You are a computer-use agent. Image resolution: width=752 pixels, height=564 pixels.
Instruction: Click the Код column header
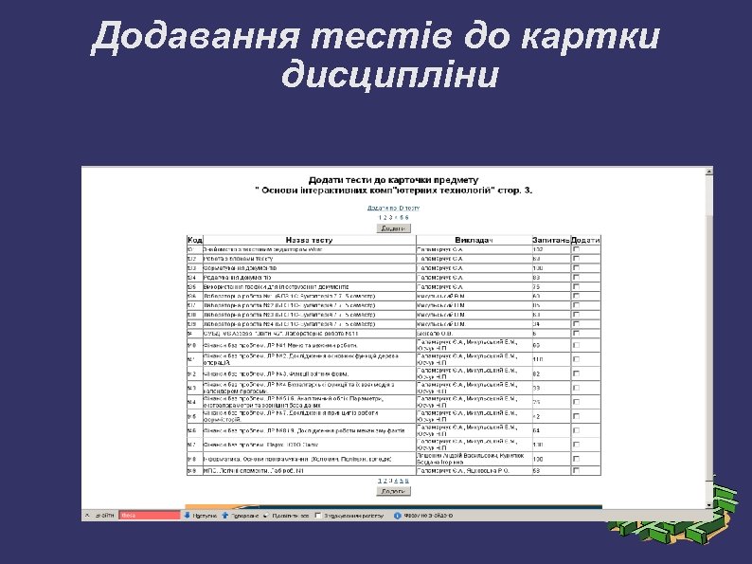(x=195, y=240)
